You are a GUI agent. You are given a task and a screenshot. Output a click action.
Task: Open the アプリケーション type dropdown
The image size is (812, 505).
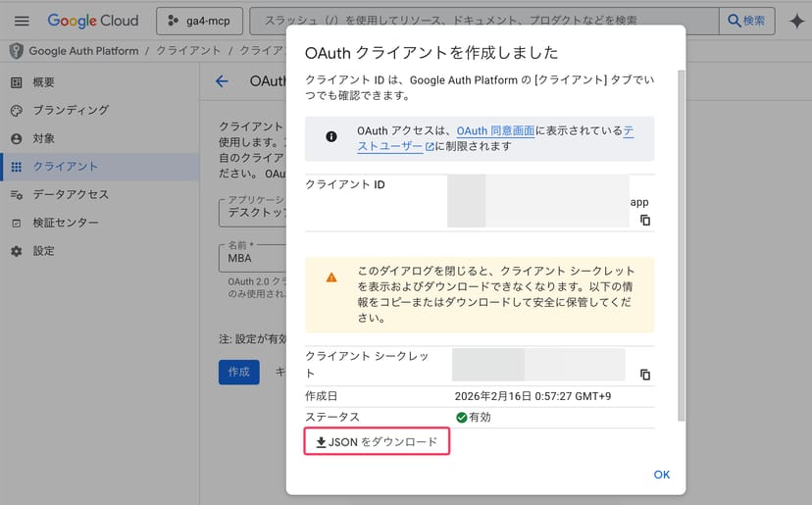pyautogui.click(x=253, y=212)
